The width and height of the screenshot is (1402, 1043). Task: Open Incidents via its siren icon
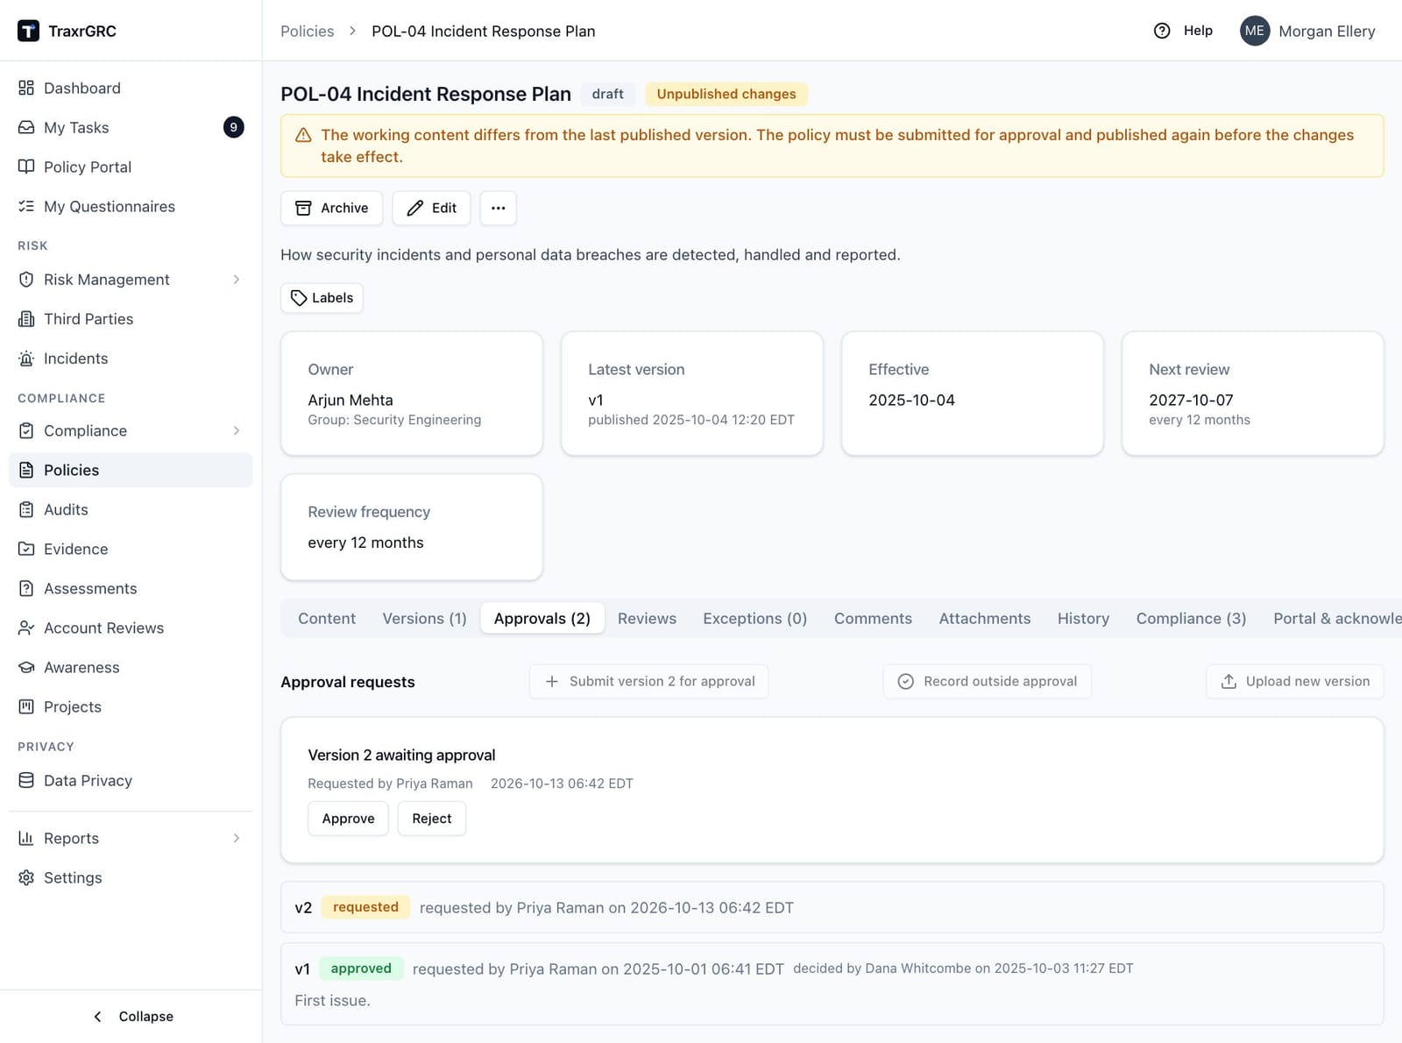(26, 358)
